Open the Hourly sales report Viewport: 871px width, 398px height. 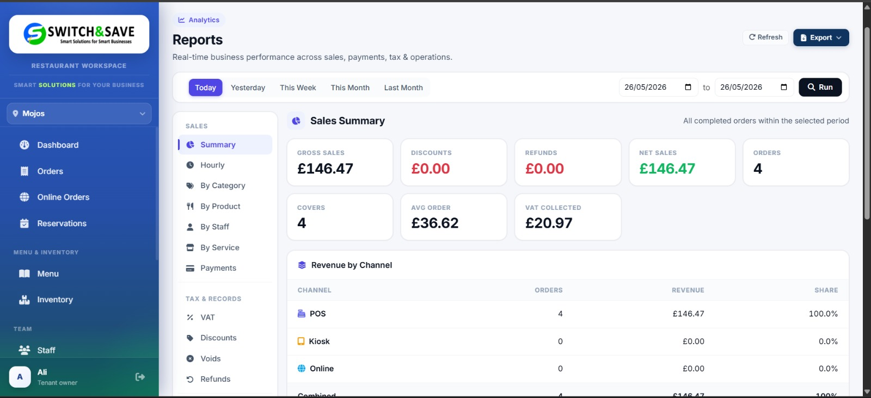225,165
